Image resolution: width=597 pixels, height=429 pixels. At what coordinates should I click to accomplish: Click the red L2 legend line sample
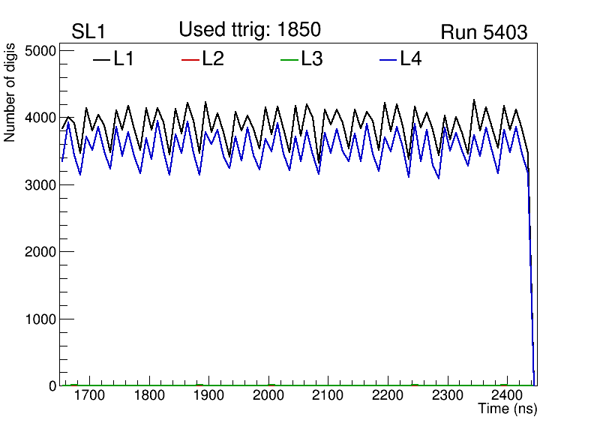click(190, 59)
